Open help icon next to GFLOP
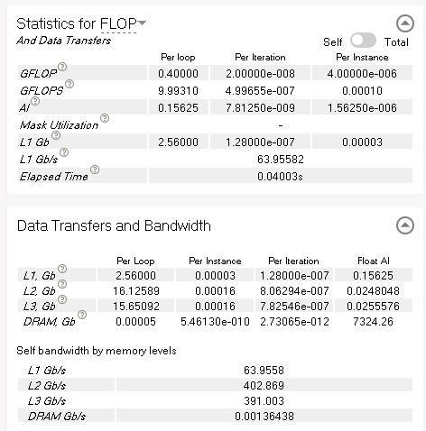Screen dimensions: 426x431 [x=62, y=67]
